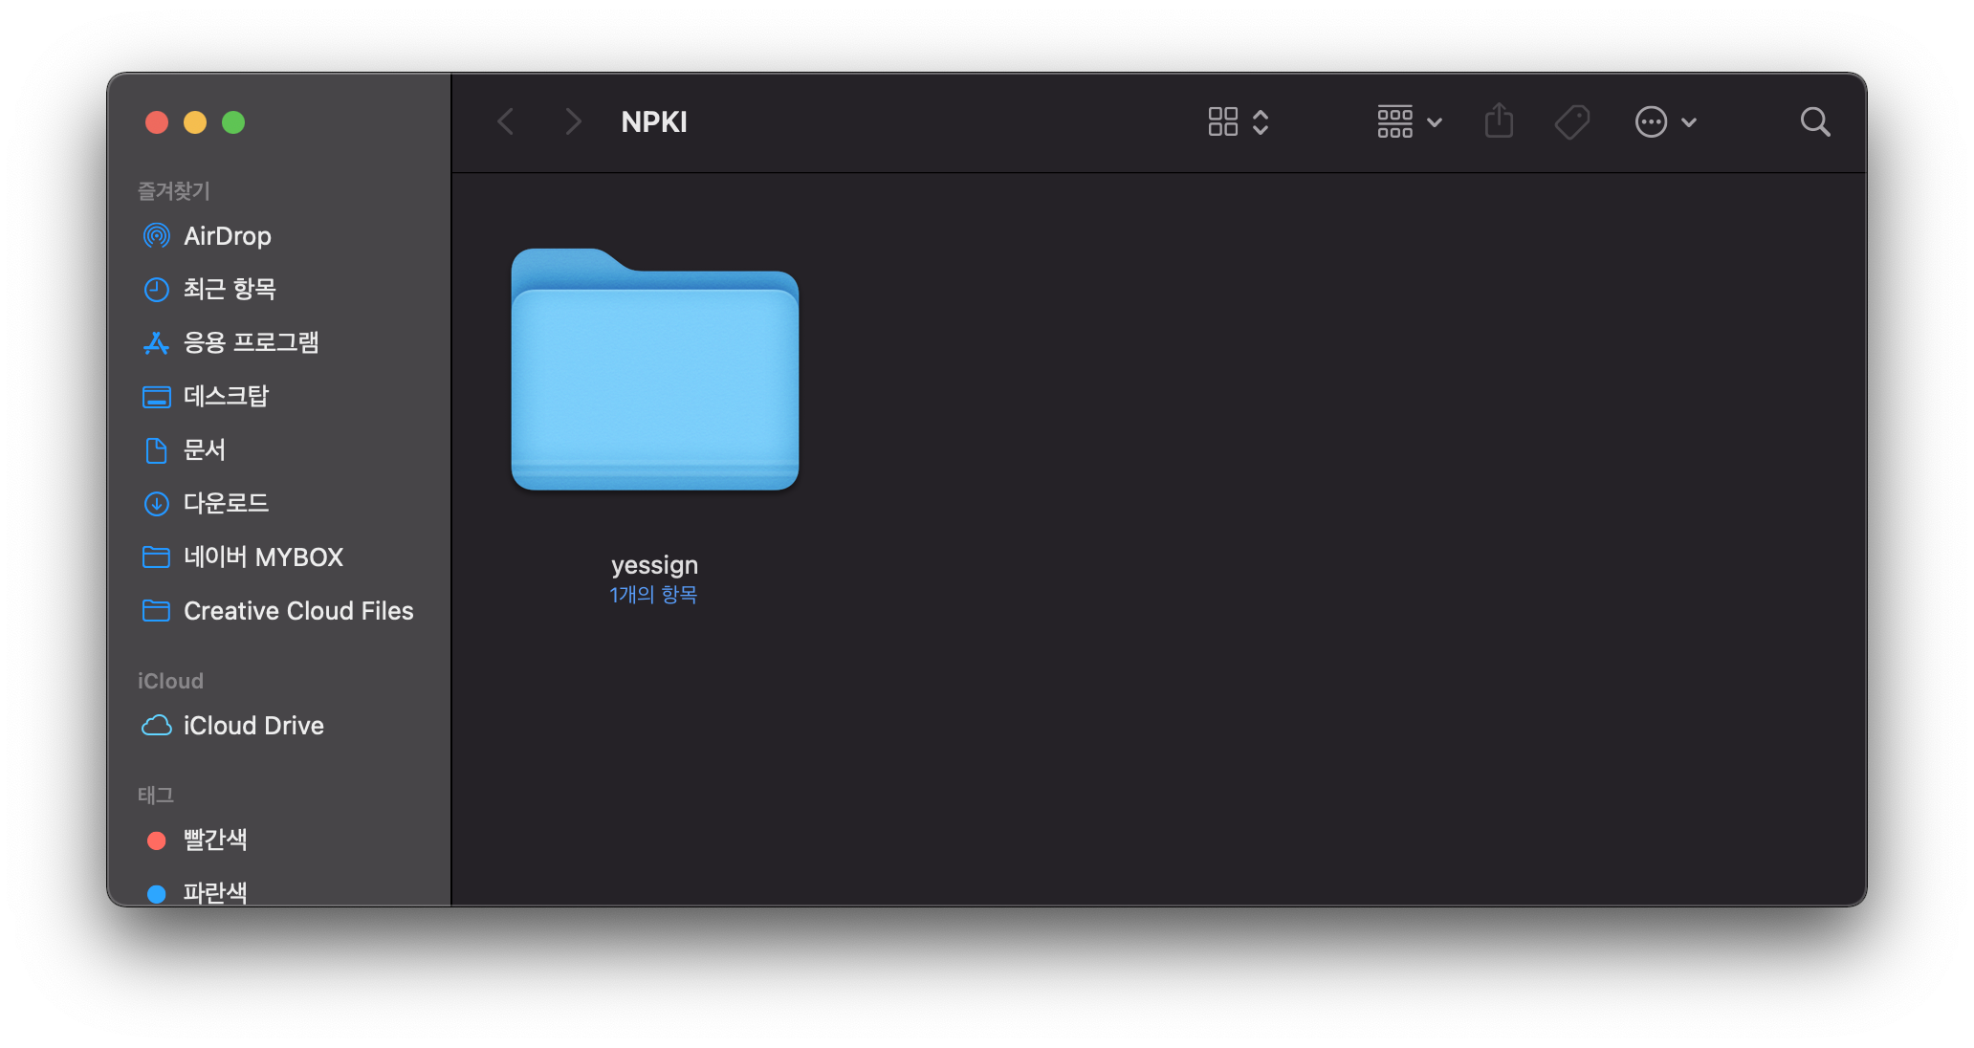Click the Finder search magnifier icon
The height and width of the screenshot is (1048, 1974).
[1814, 122]
